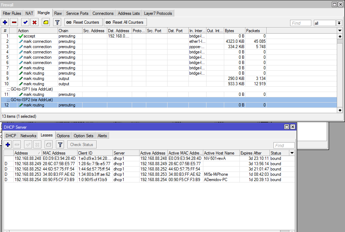Click up arrow of Firewall list scrollbar
This screenshot has width=345, height=232.
pyautogui.click(x=340, y=36)
